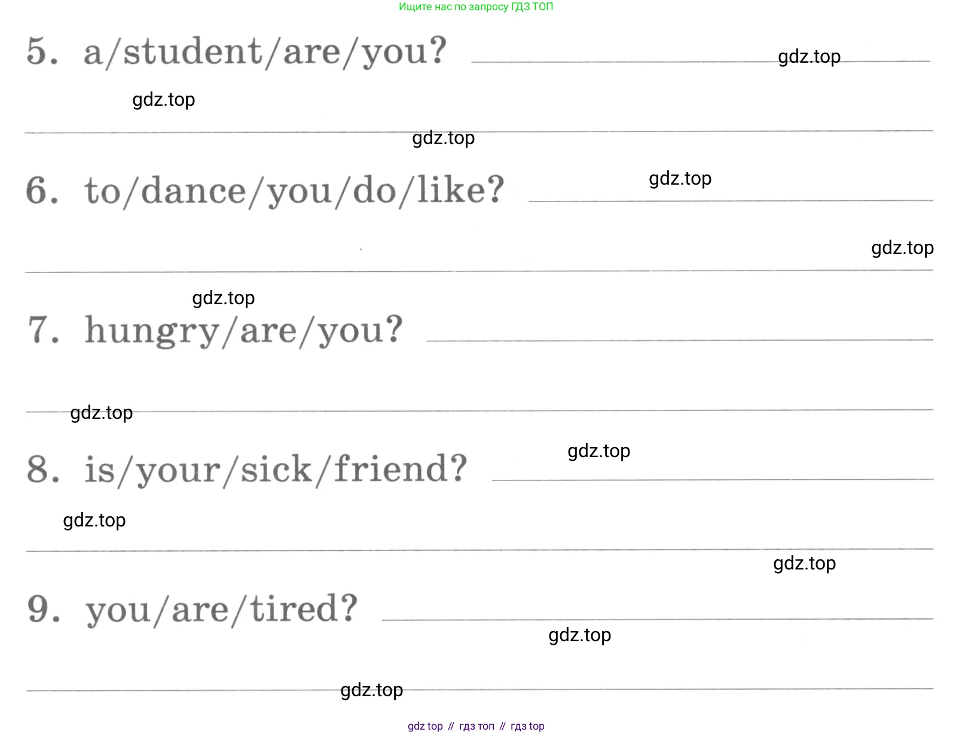
Task: Click the number 7 of the exercise
Action: point(44,330)
